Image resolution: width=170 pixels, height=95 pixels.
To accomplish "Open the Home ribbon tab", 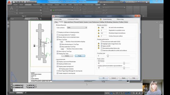I will point(15,5).
